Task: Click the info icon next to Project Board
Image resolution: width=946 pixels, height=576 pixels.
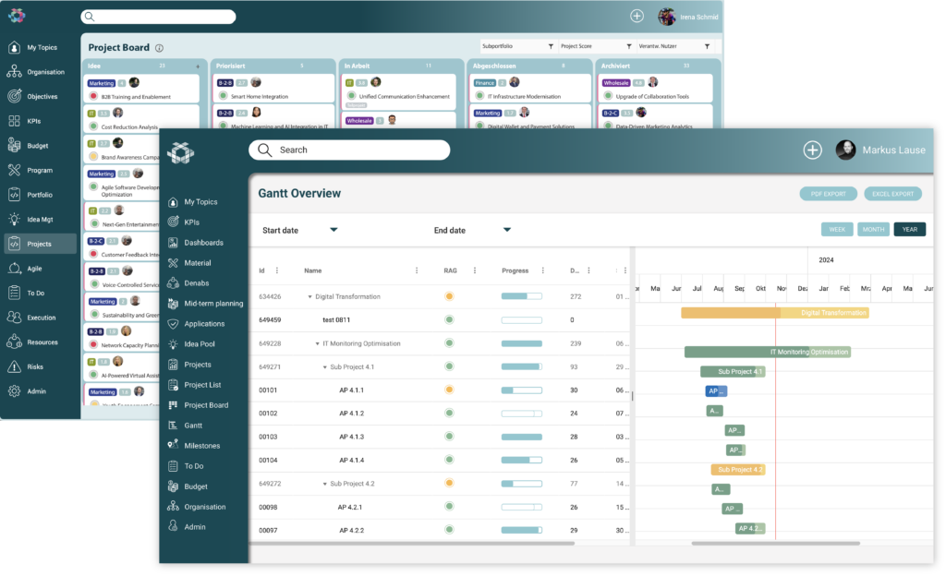Action: [159, 48]
